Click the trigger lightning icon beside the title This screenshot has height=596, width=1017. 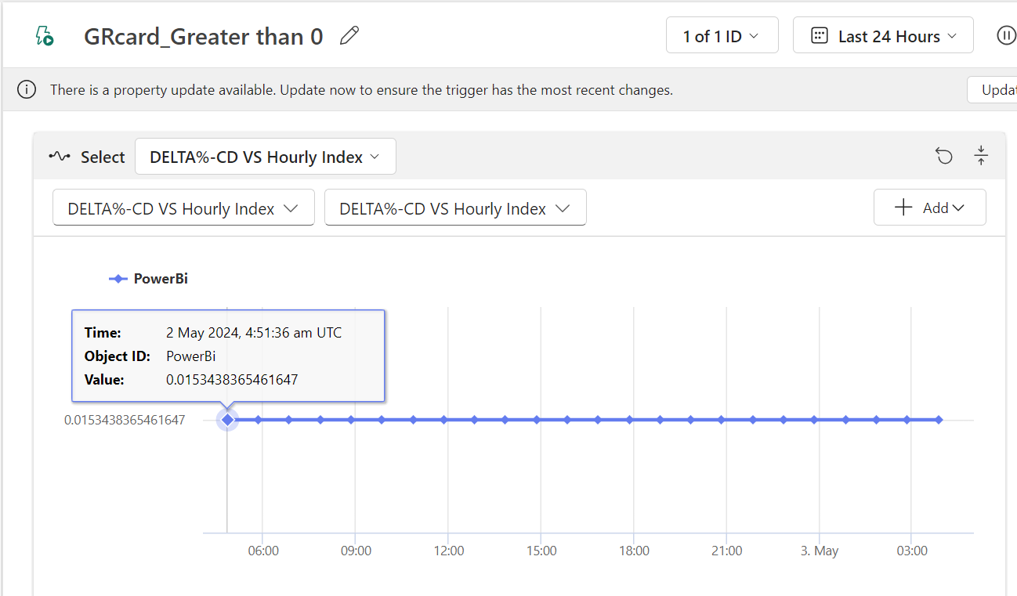tap(45, 36)
